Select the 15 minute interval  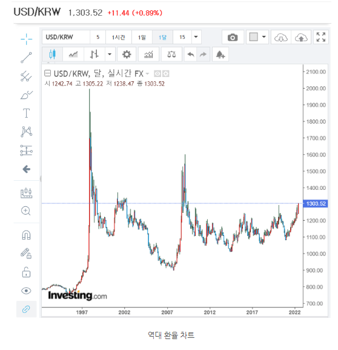(x=182, y=37)
